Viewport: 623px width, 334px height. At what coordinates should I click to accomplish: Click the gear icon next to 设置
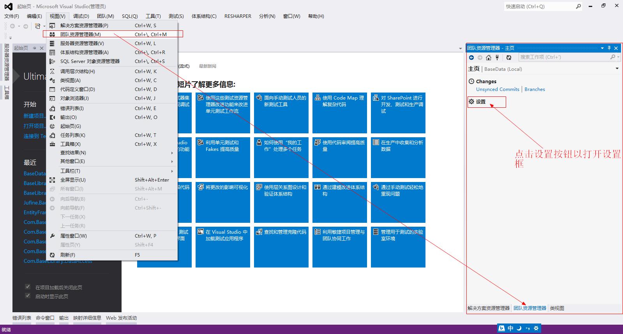pos(471,101)
